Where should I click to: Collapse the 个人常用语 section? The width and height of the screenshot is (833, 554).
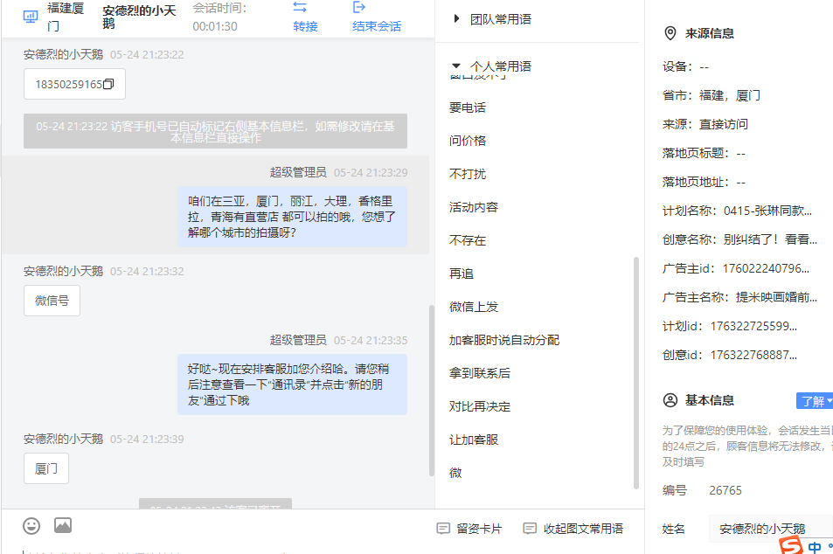[x=455, y=66]
